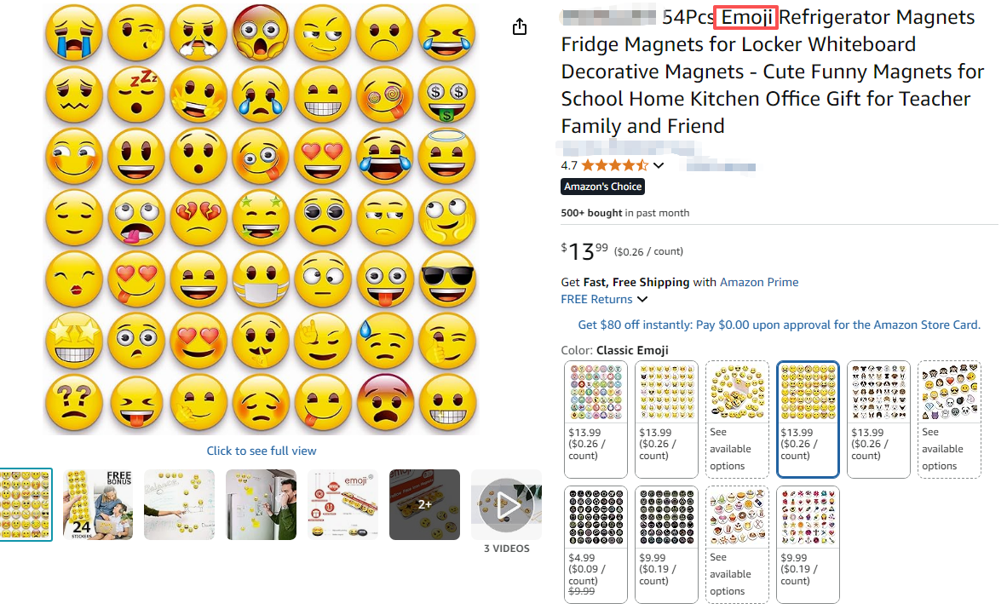Screen dimensions: 1007x615
Task: Play the product videos thumbnail
Action: tap(506, 504)
